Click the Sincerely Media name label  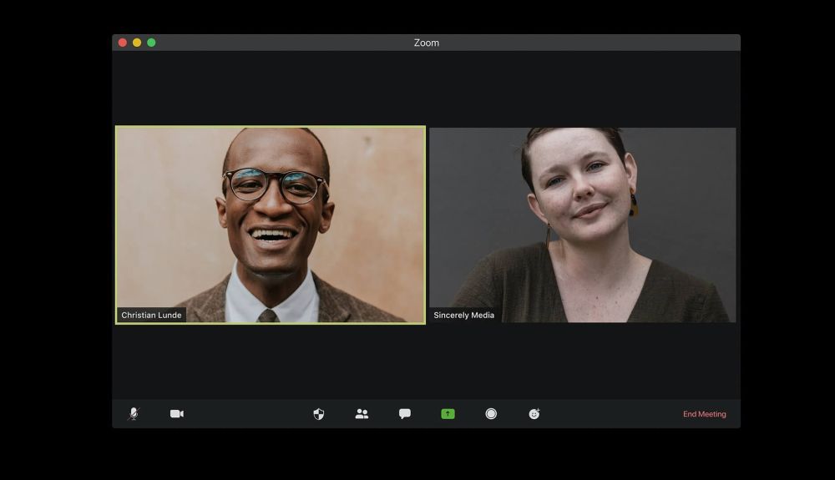click(x=463, y=315)
